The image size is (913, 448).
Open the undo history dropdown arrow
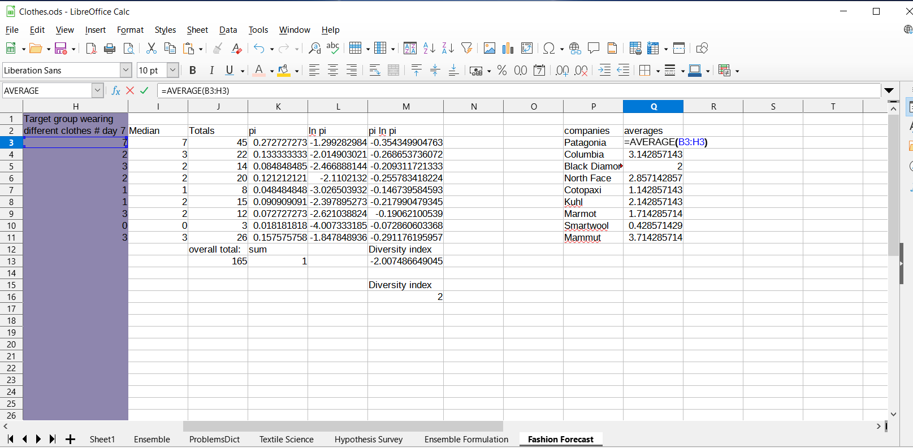pos(272,49)
